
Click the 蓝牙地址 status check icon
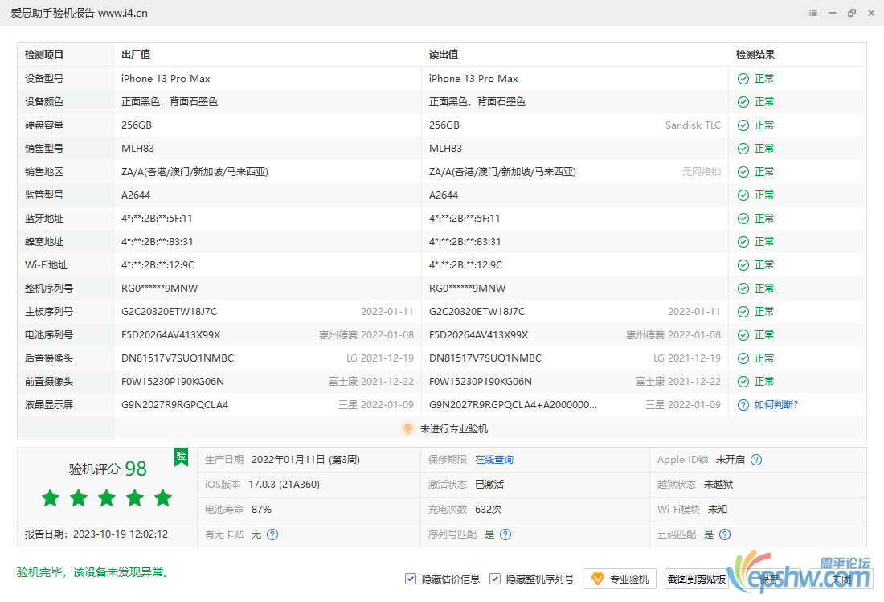tap(743, 218)
